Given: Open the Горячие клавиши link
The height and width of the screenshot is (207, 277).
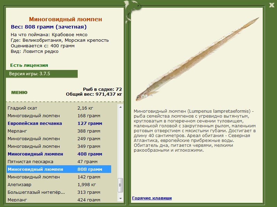Looking at the screenshot, I should [152, 198].
